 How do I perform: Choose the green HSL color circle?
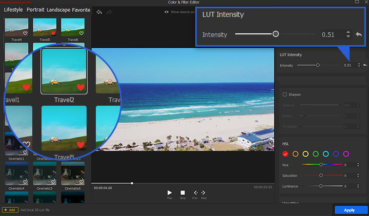(316, 154)
